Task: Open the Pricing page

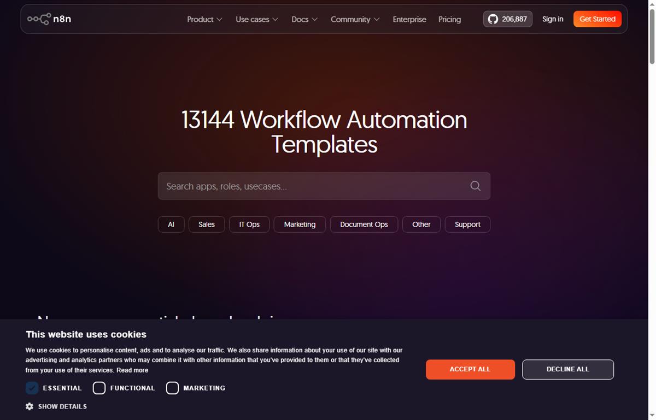Action: (449, 19)
